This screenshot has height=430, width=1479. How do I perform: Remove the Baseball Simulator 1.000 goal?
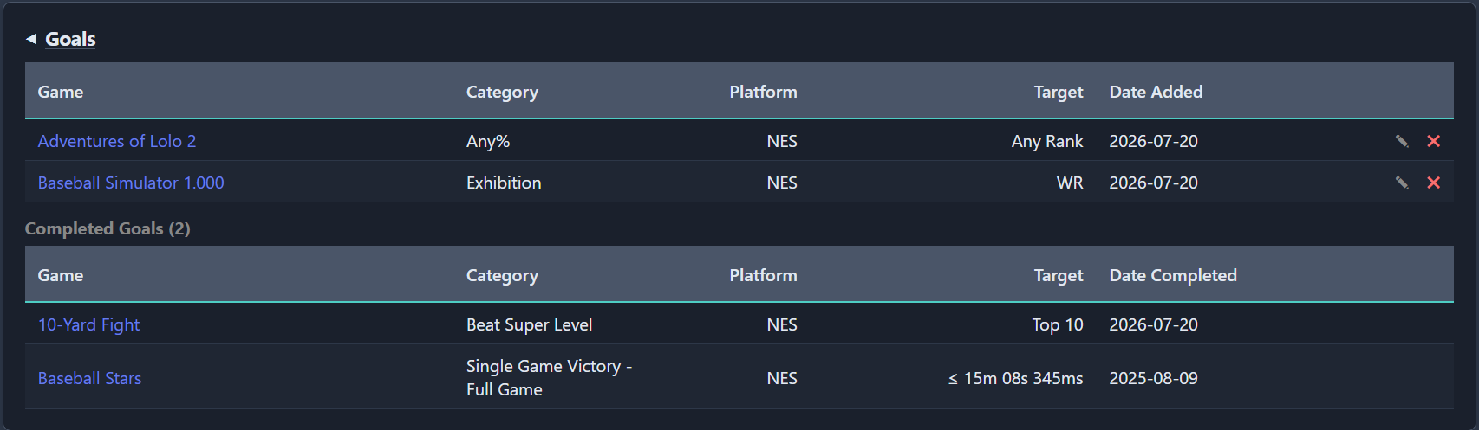pyautogui.click(x=1434, y=183)
